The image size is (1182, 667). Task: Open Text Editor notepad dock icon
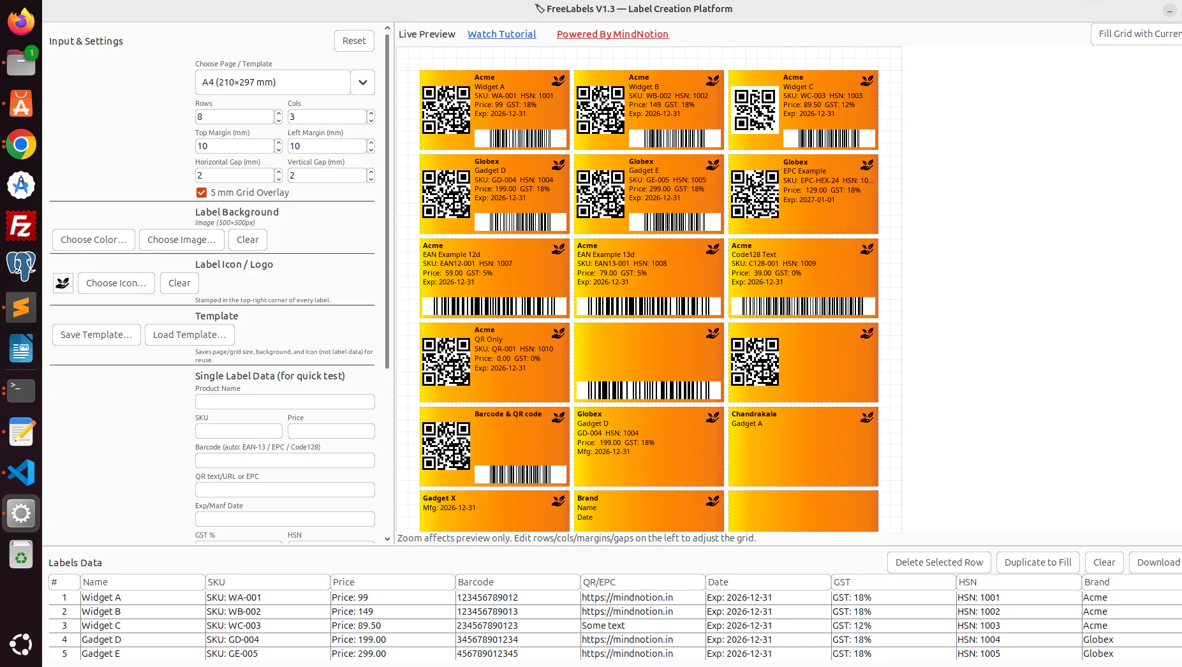click(x=21, y=432)
